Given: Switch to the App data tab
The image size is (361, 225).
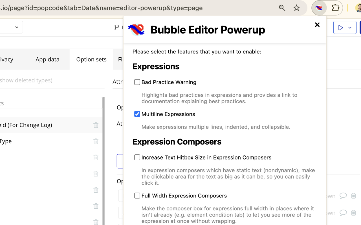Looking at the screenshot, I should click(x=47, y=59).
